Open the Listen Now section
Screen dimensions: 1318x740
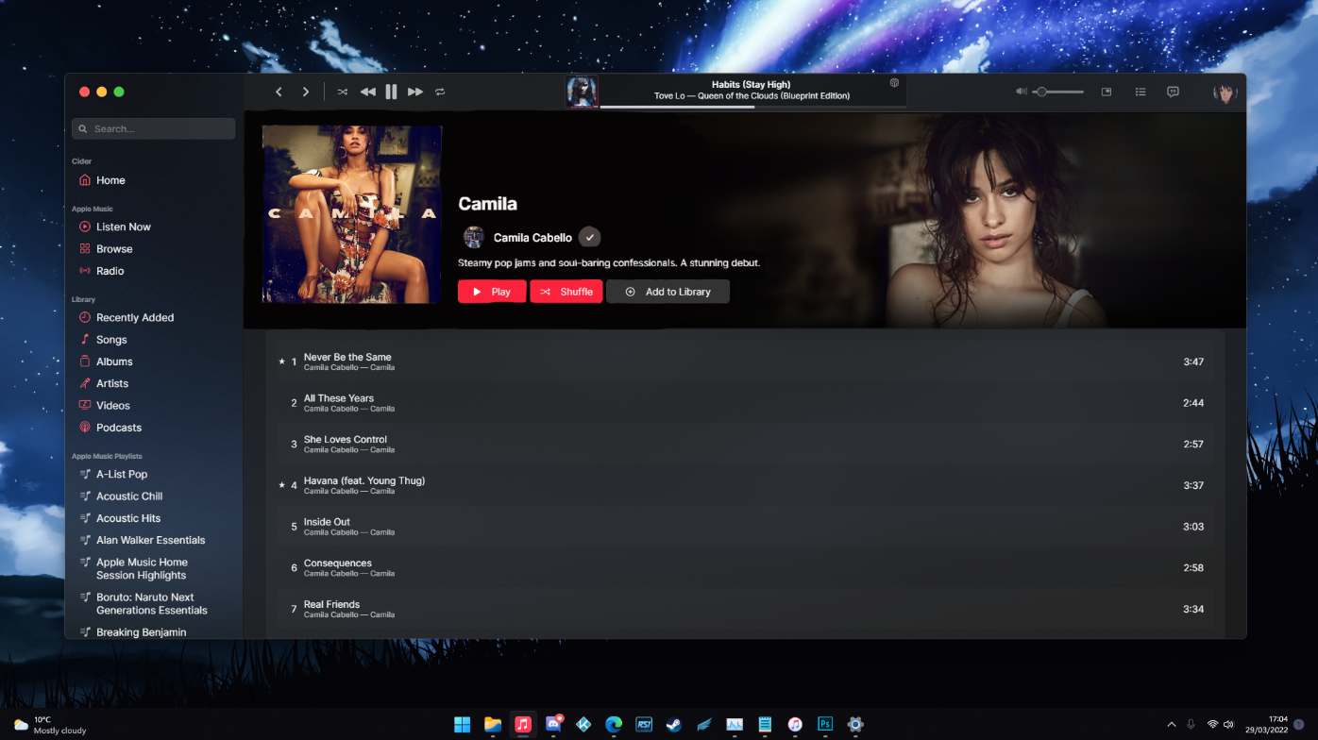[x=124, y=227]
